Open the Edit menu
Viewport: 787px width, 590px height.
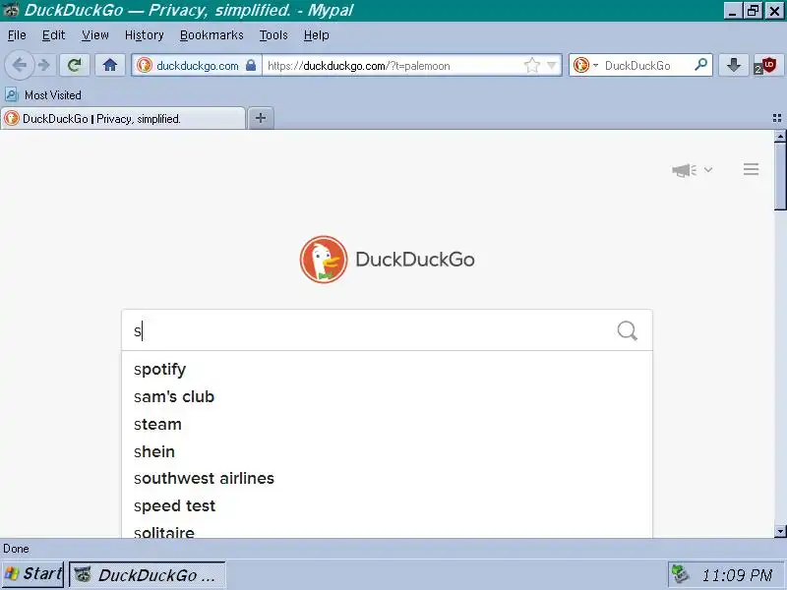click(x=53, y=35)
